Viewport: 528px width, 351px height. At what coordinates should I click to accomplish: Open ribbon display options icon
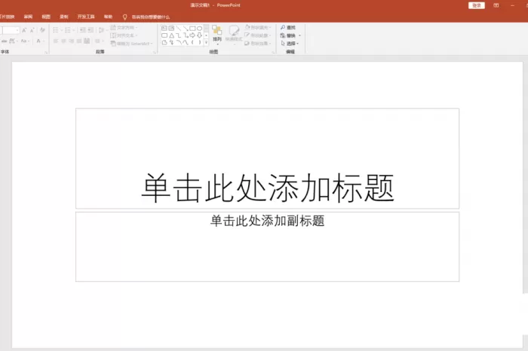pos(496,5)
